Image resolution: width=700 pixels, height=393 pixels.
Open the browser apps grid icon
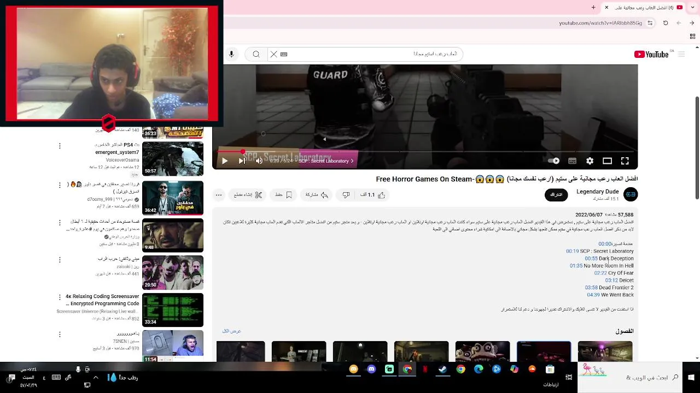point(692,36)
